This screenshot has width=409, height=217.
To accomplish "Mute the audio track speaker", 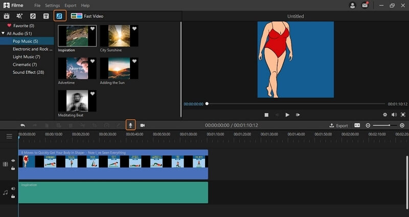I will tap(13, 188).
